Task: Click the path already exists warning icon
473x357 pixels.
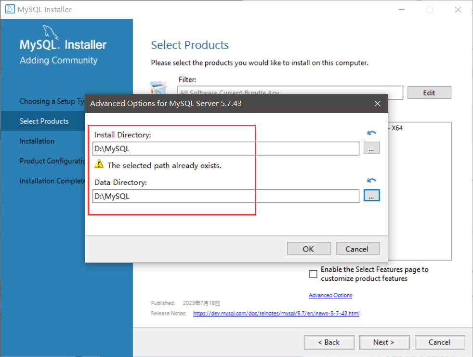Action: (99, 164)
